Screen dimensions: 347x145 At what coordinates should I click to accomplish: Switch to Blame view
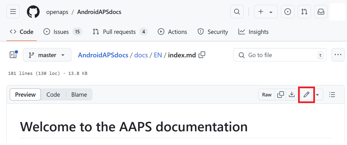click(79, 94)
